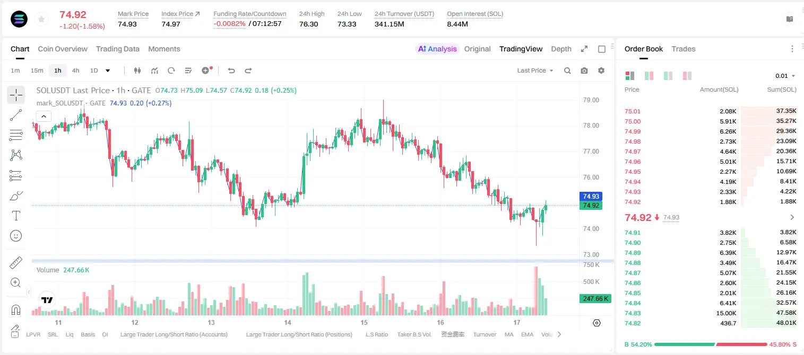Select the 4h timeframe
The image size is (804, 355).
tap(75, 70)
